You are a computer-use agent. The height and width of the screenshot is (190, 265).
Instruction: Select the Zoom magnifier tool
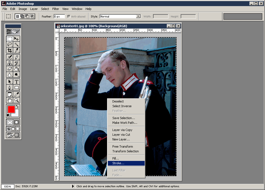tap(17, 100)
